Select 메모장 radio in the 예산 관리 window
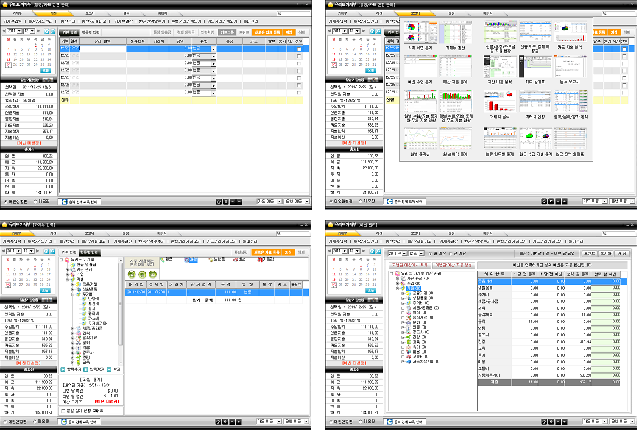The height and width of the screenshot is (437, 639). click(361, 422)
